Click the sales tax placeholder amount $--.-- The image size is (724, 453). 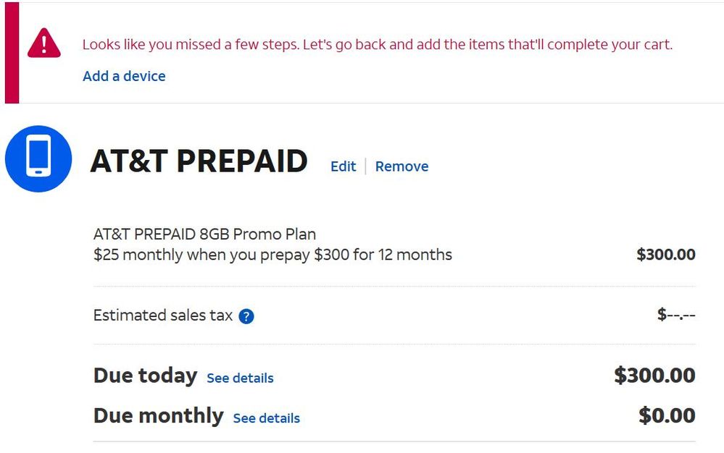pyautogui.click(x=675, y=315)
